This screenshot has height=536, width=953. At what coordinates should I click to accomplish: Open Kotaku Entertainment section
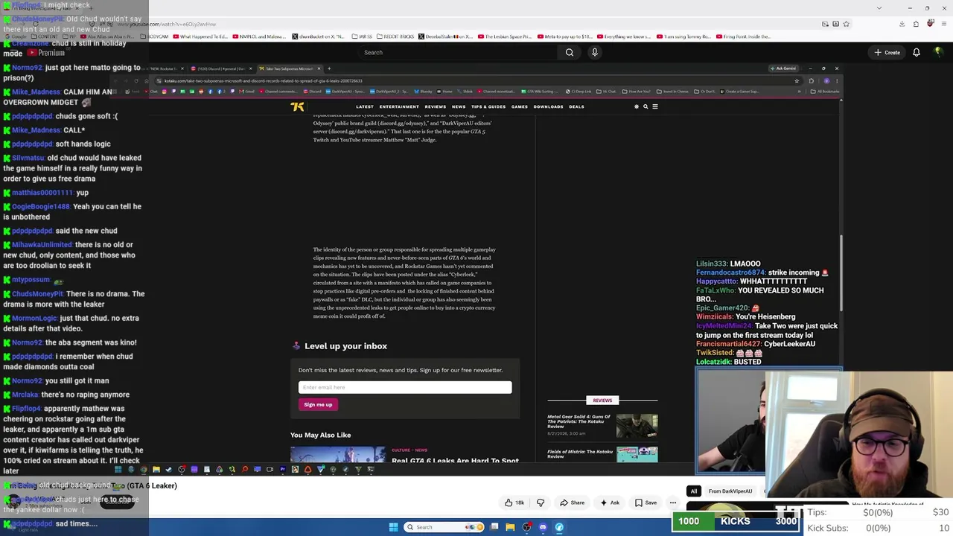[x=399, y=106]
